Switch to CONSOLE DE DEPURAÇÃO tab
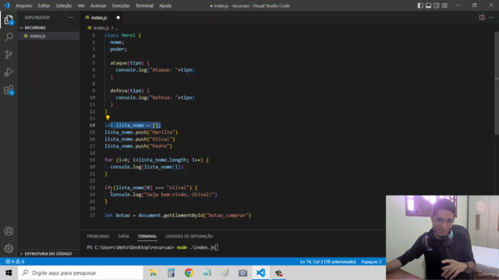The width and height of the screenshot is (499, 280). pos(189,236)
